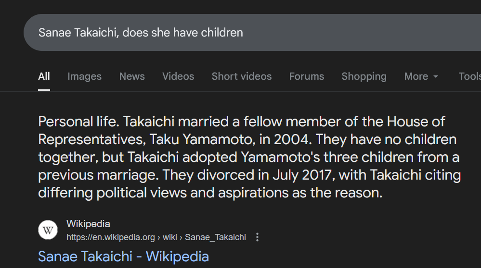Switch to the Images tab
481x268 pixels.
(x=84, y=76)
